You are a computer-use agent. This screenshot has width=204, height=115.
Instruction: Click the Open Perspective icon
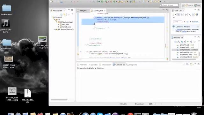[x=183, y=5]
